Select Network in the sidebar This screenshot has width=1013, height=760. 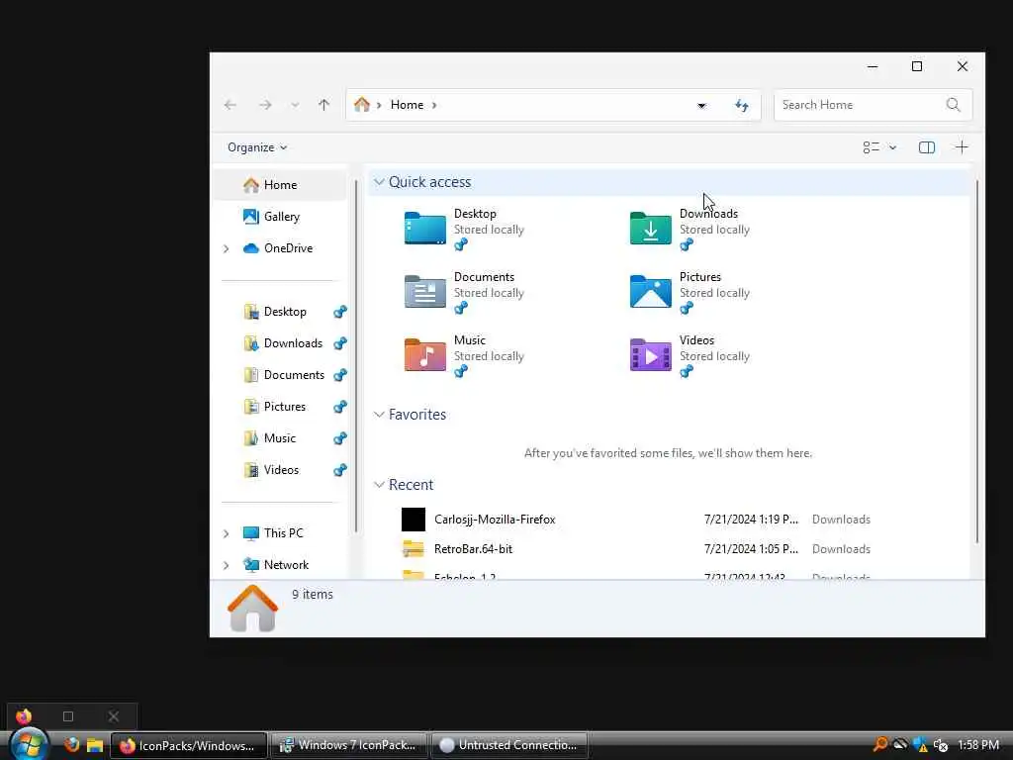(x=286, y=565)
